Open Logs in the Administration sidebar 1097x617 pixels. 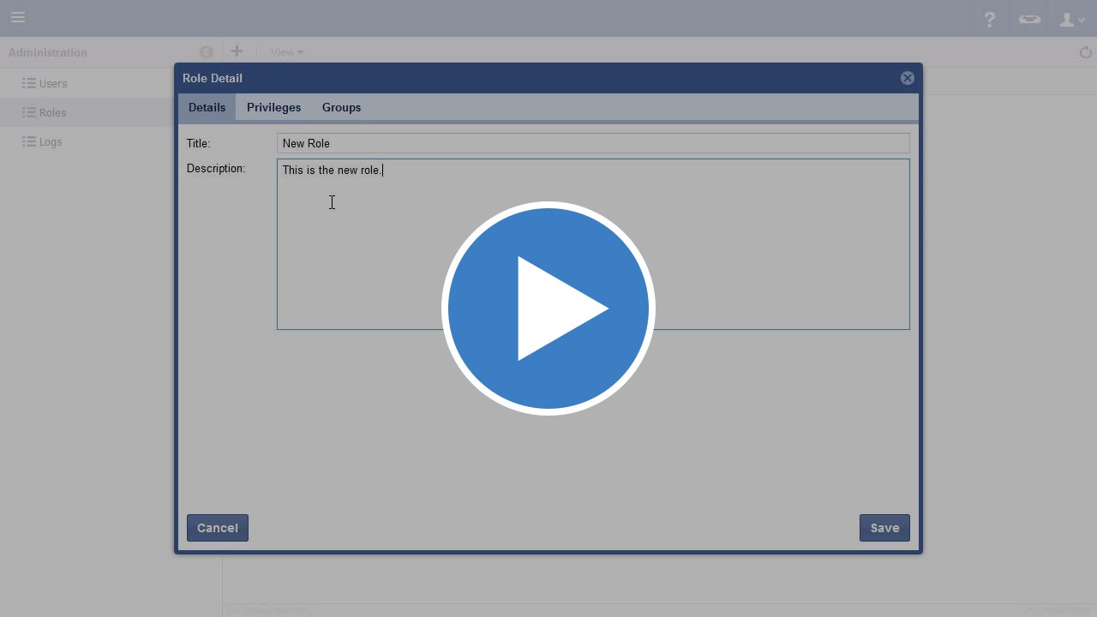(50, 142)
